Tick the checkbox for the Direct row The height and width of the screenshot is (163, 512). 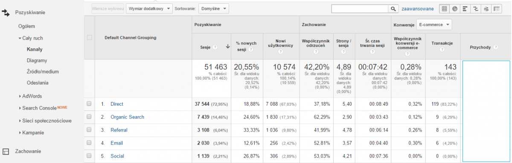(x=89, y=104)
